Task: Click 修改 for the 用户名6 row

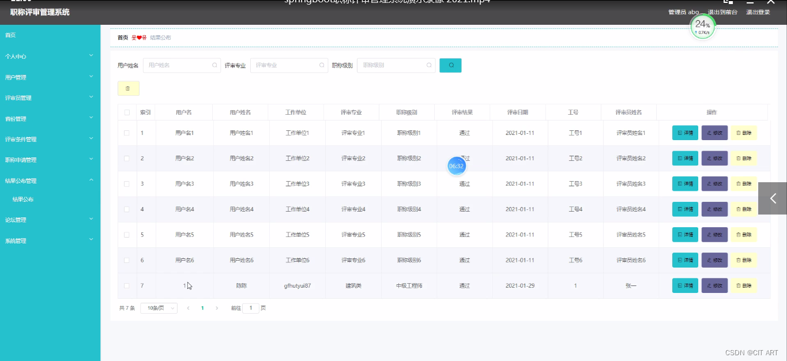Action: pos(714,260)
